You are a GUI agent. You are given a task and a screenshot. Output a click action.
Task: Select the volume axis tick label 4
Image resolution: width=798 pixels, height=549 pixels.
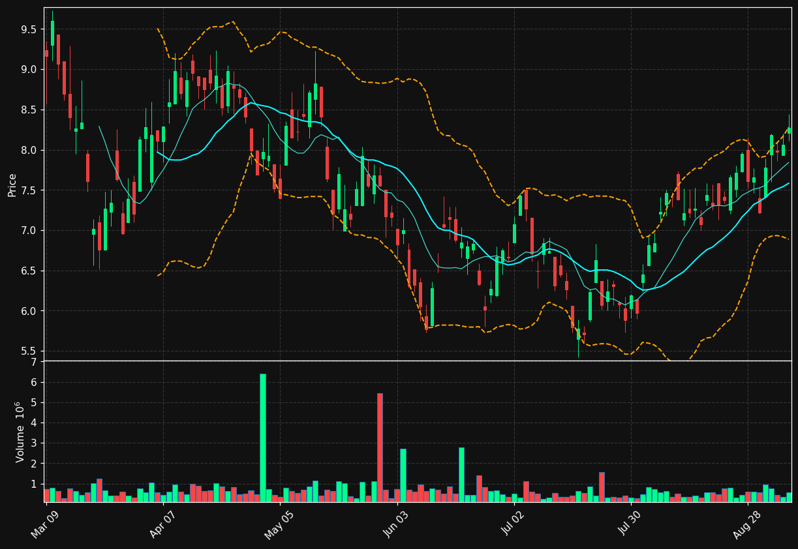coord(33,423)
